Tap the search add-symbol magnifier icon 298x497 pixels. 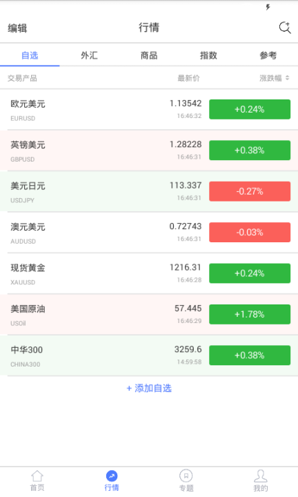[285, 28]
